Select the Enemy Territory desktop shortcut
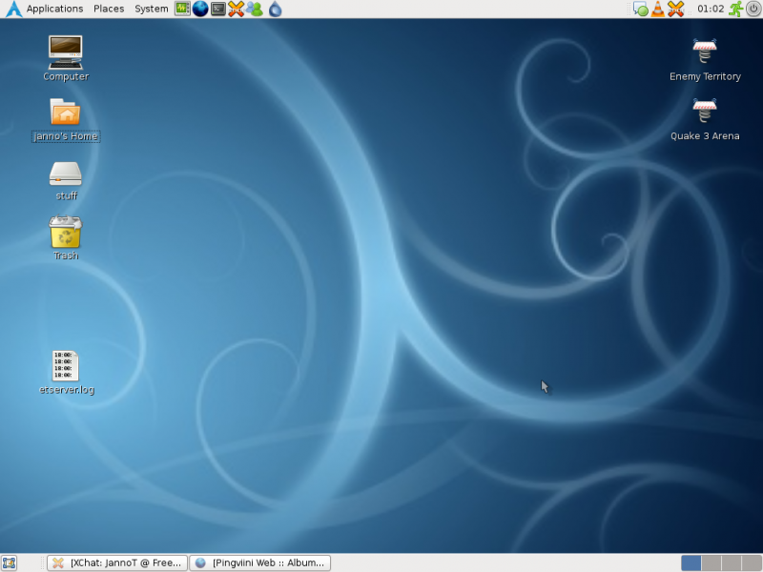Image resolution: width=763 pixels, height=572 pixels. click(x=705, y=60)
